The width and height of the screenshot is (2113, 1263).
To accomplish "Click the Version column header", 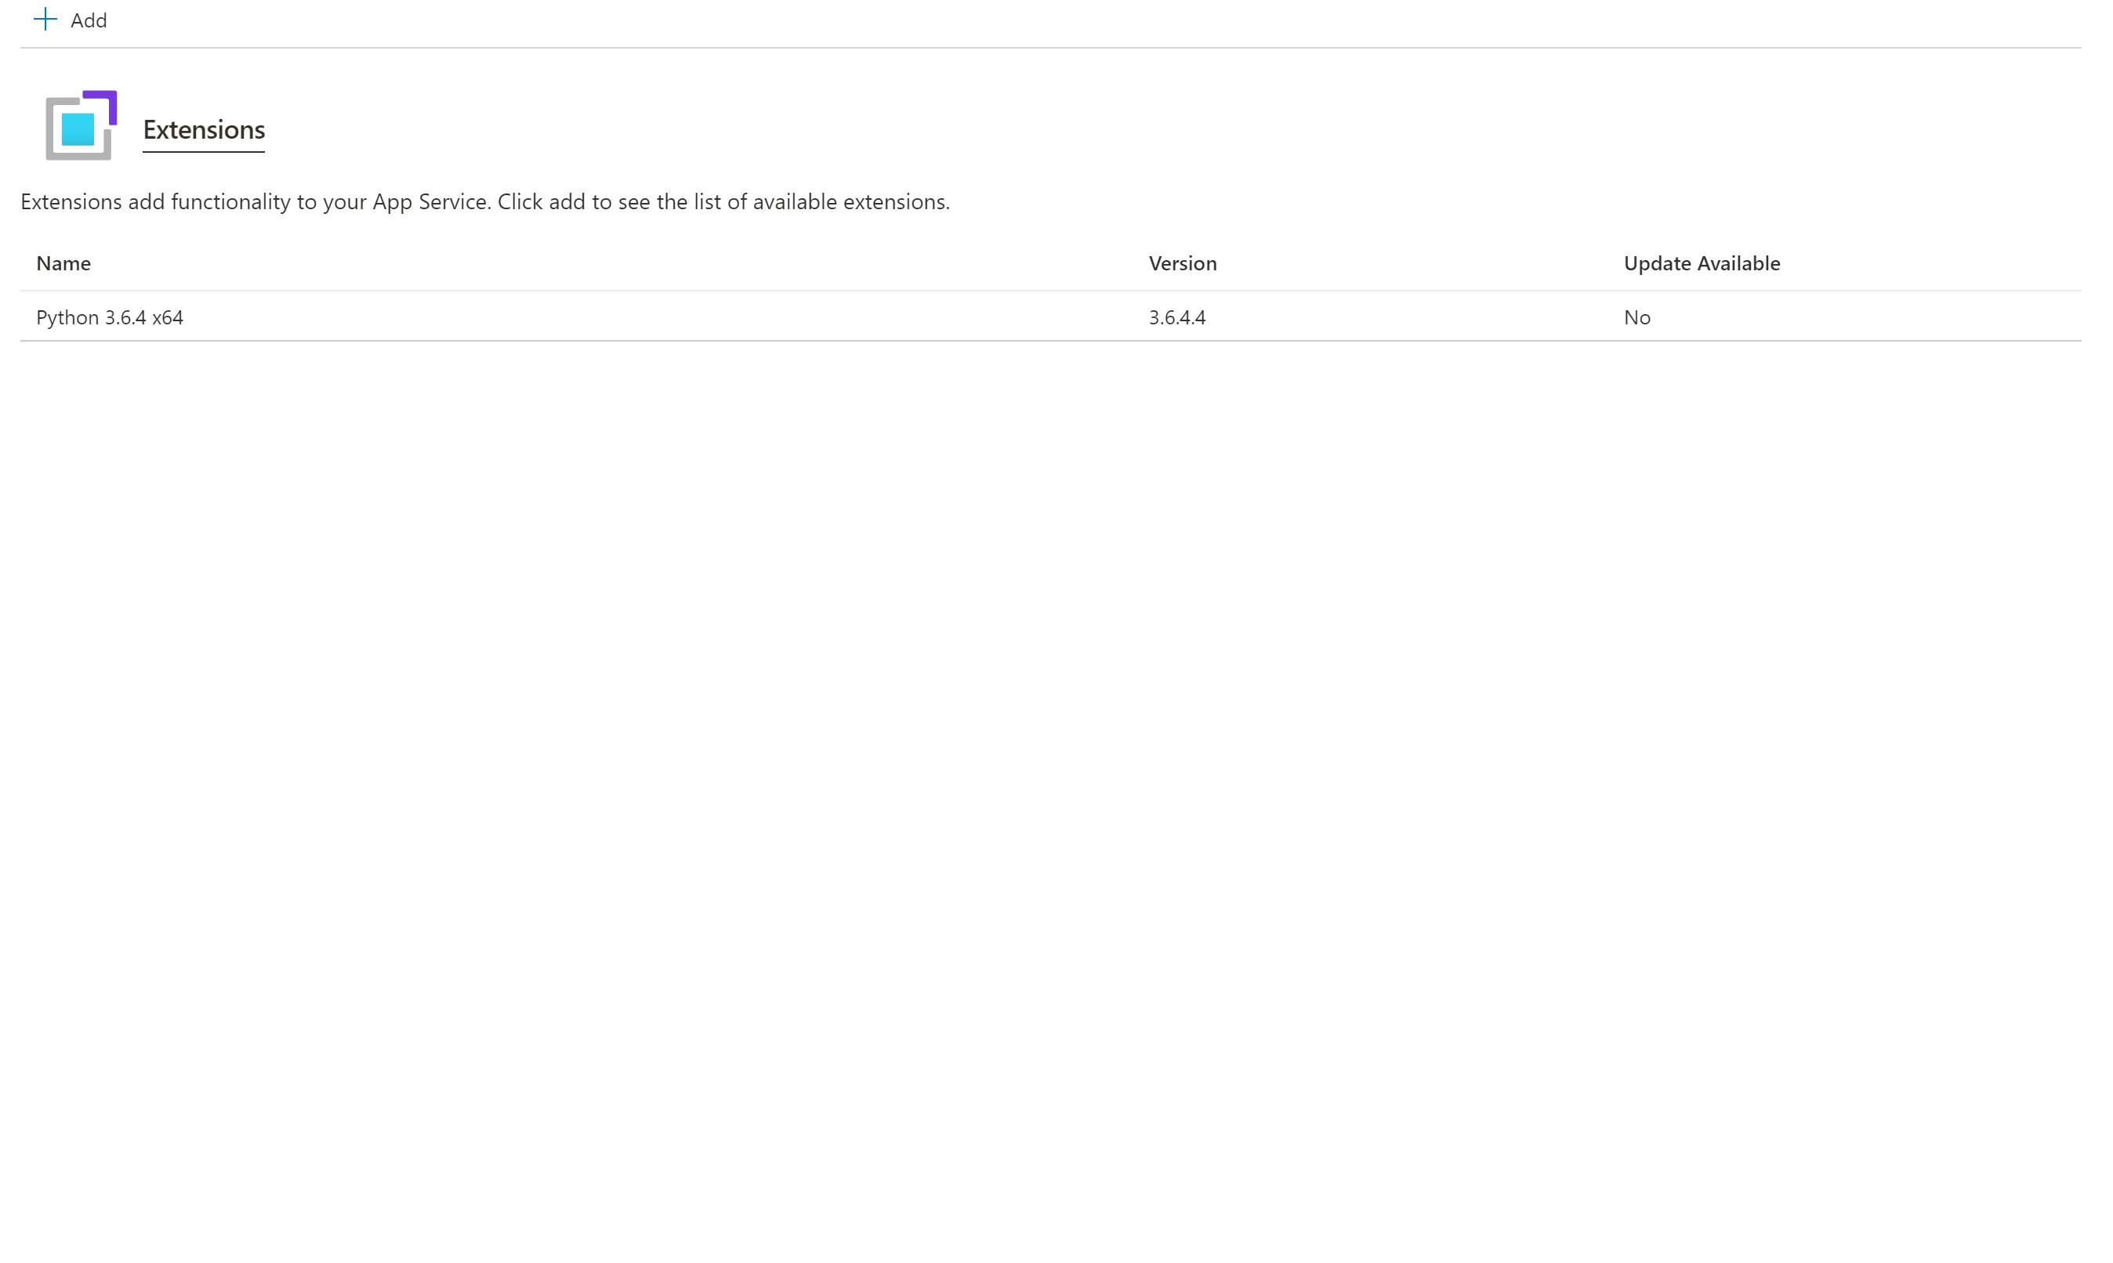I will coord(1183,263).
